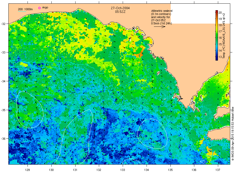This screenshot has height=173, width=236.
Task: Click the '(0.1m contours)' caption line
Action: (161, 14)
